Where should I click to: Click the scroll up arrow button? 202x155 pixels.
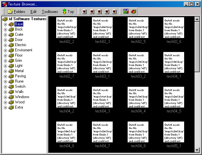pyautogui.click(x=197, y=19)
